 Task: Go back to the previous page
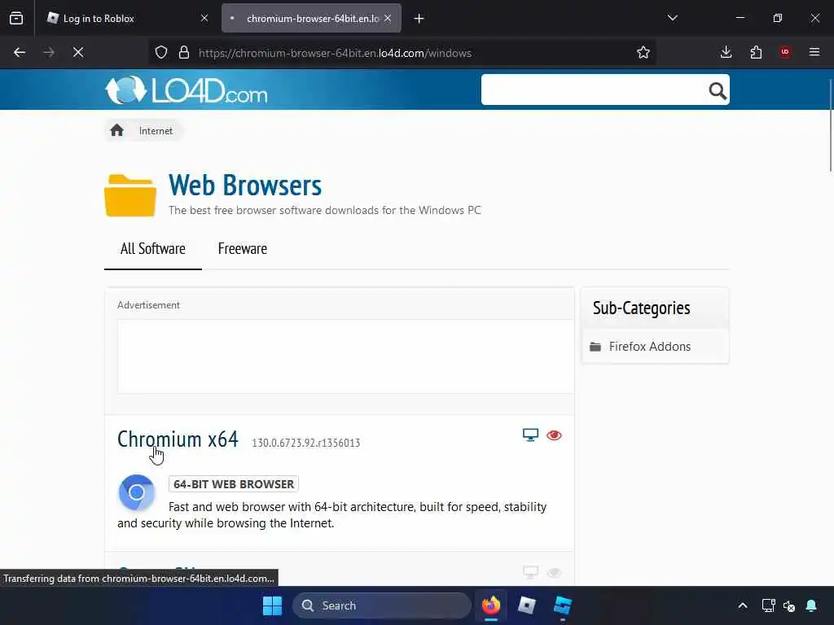coord(20,52)
